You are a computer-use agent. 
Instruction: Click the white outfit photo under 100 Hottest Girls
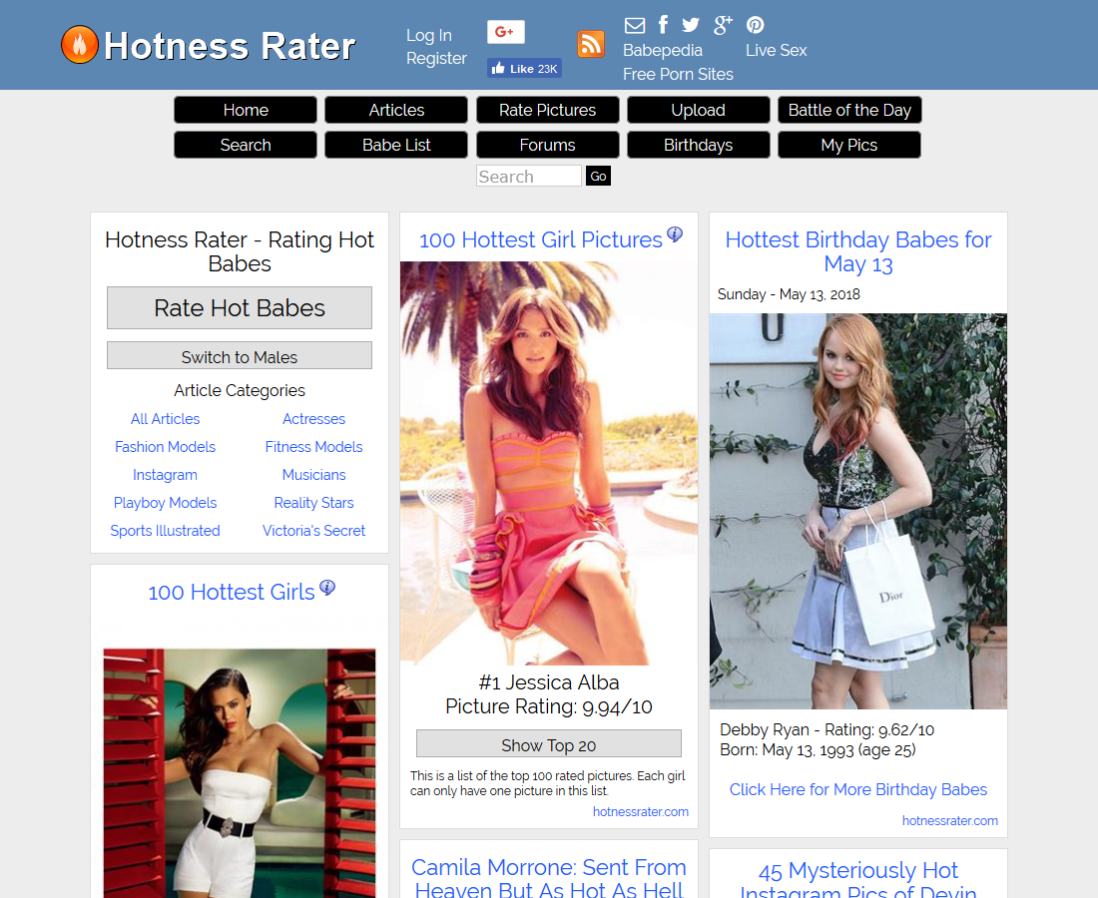pyautogui.click(x=240, y=772)
